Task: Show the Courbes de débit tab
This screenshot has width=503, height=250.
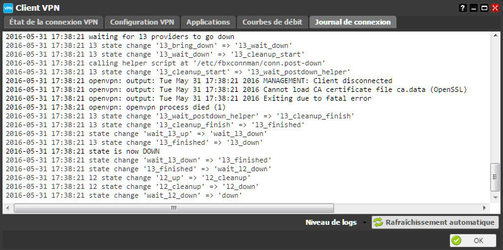Action: pyautogui.click(x=272, y=22)
